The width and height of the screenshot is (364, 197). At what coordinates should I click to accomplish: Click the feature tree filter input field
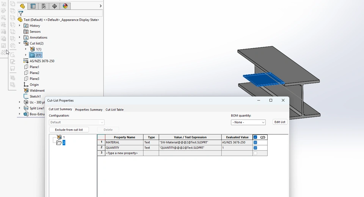coord(63,14)
